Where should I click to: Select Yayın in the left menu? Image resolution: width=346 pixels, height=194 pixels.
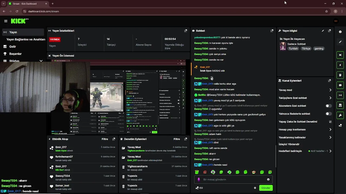click(23, 32)
